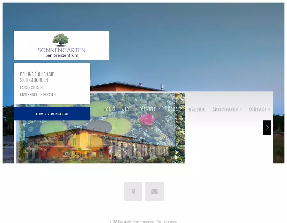Expand the AKTIVITÄTEN submenu chevron
The image size is (287, 223).
[241, 109]
